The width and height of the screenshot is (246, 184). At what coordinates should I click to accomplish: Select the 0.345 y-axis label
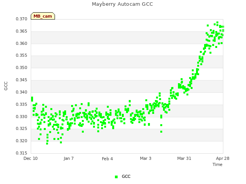tap(22, 80)
